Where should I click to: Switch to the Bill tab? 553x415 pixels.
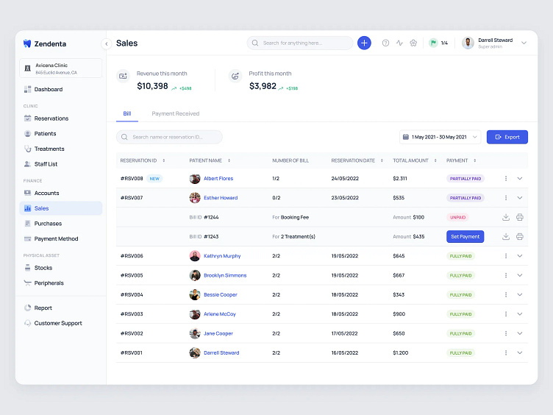(x=127, y=113)
